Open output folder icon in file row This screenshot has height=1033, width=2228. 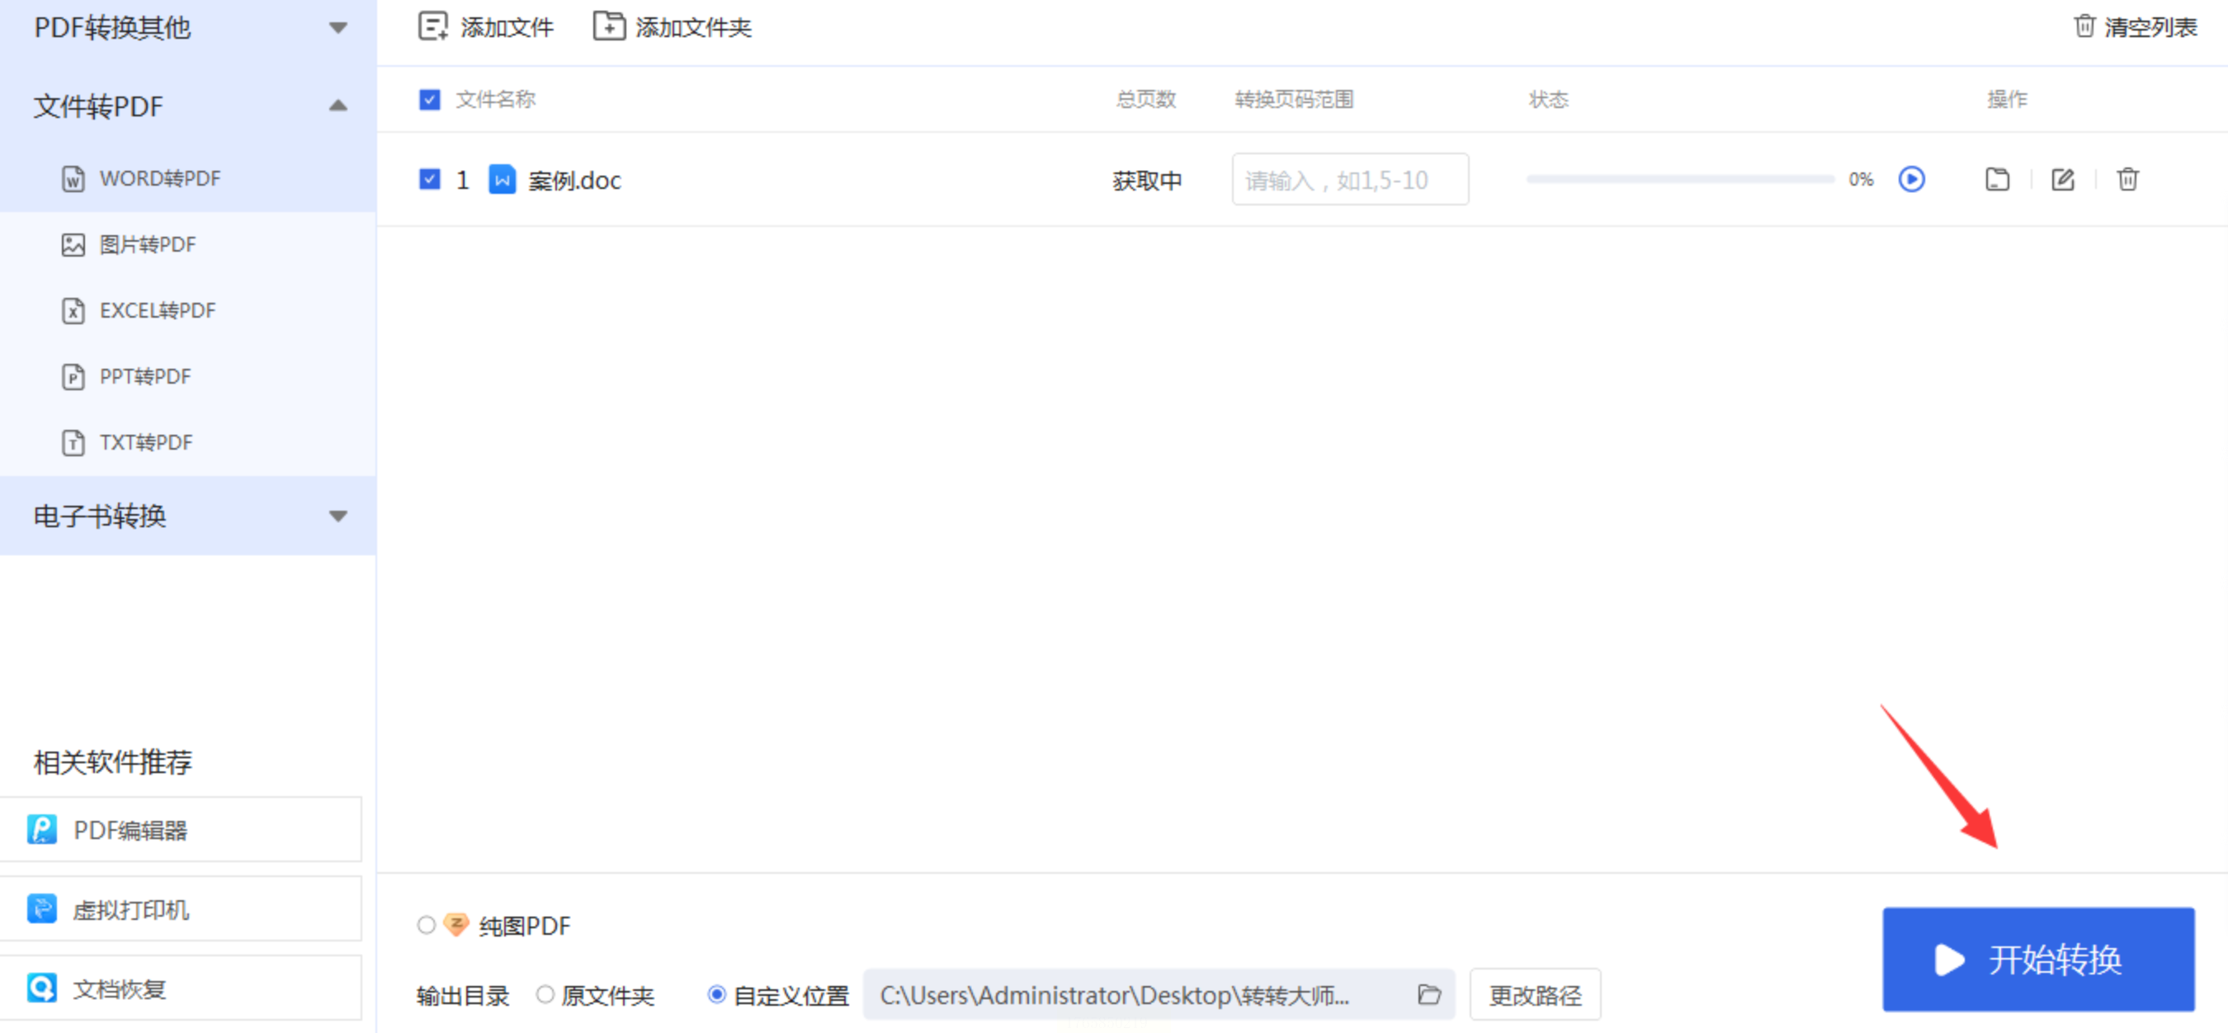pos(1996,179)
